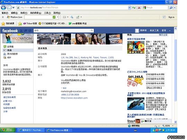Click the red Stop loading icon
The height and width of the screenshot is (140, 187).
tap(139, 8)
